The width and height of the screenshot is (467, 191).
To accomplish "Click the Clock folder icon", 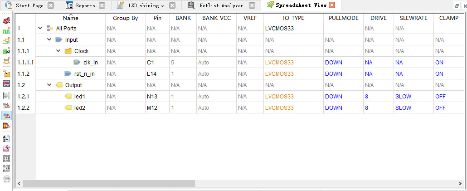I will (68, 51).
